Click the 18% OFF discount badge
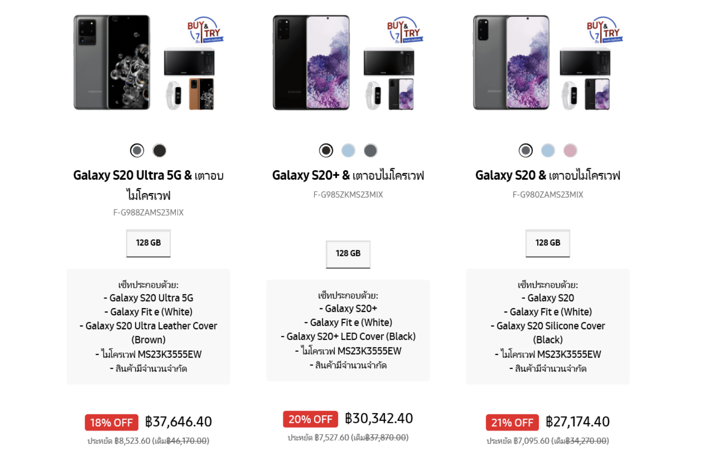This screenshot has height=449, width=719. tap(111, 422)
